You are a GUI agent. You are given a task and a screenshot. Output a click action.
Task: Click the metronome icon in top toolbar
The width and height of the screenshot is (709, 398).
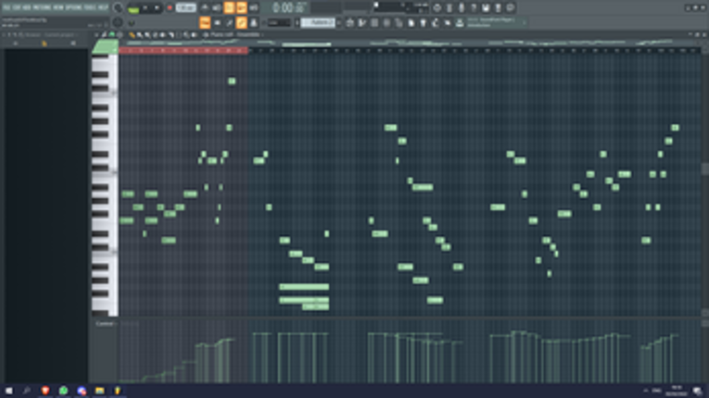point(205,7)
